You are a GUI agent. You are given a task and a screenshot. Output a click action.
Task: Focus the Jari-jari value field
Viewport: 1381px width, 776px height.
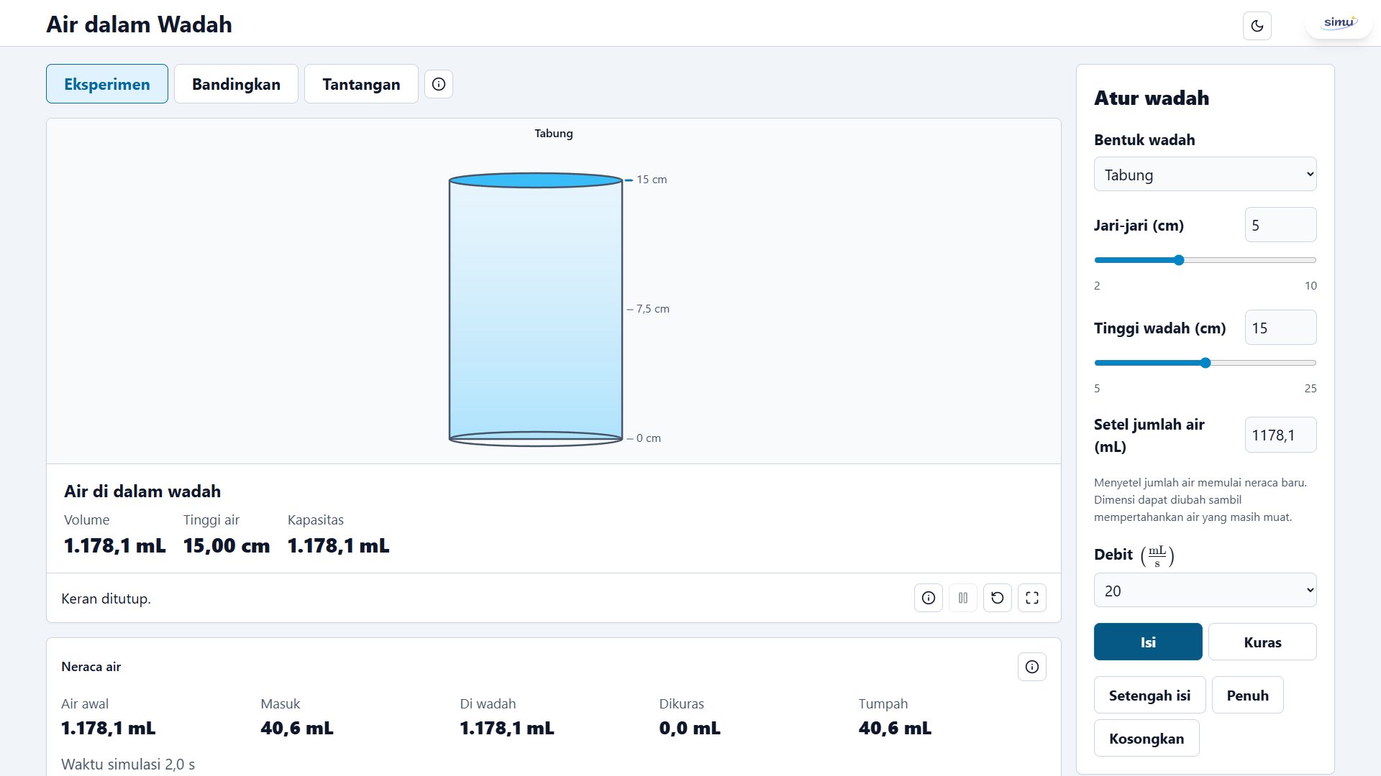[x=1281, y=225]
